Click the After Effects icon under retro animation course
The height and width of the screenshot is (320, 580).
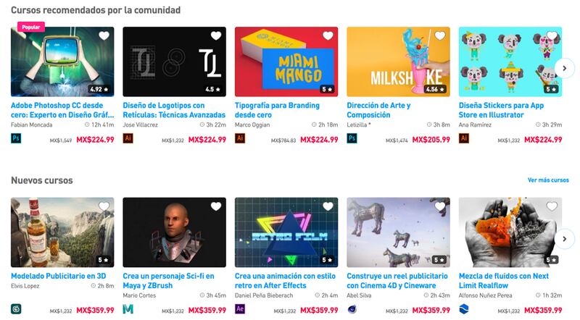point(240,309)
